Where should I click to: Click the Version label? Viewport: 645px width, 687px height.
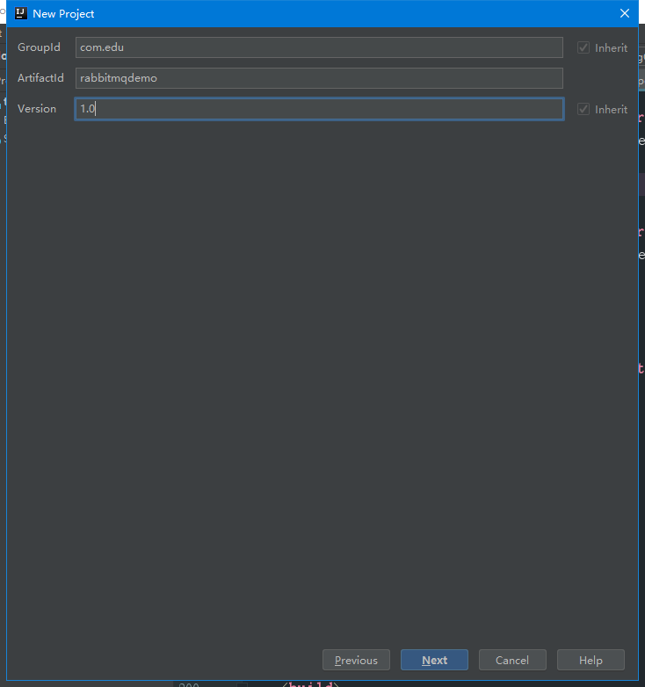pos(37,109)
